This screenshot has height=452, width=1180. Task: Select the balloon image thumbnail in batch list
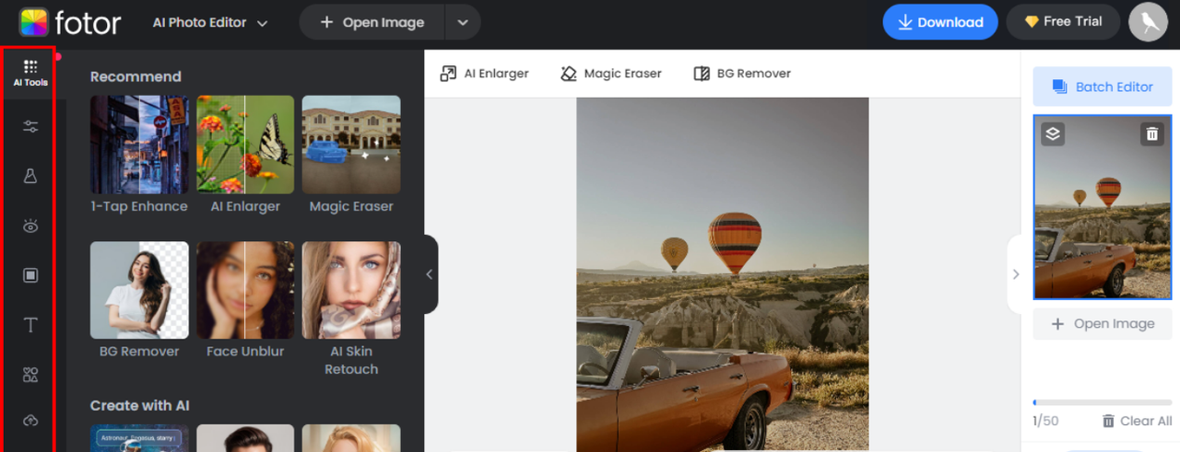[1103, 207]
